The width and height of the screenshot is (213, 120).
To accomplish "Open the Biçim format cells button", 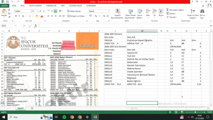I will [161, 13].
